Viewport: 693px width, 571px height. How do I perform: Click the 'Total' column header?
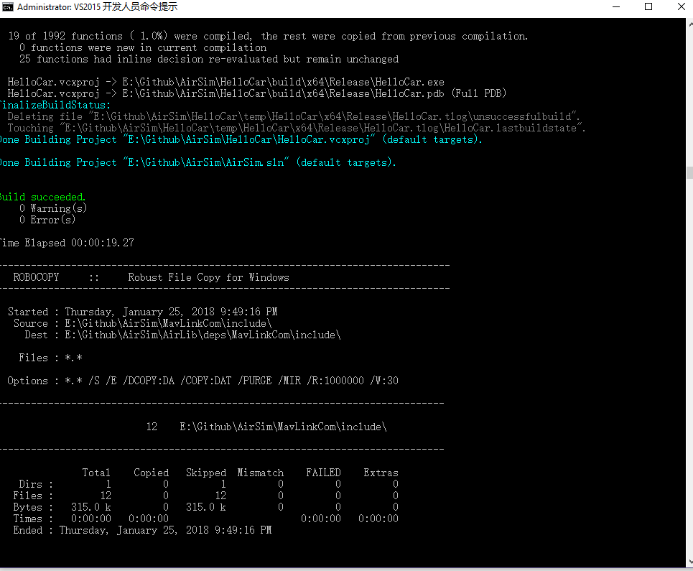click(96, 473)
